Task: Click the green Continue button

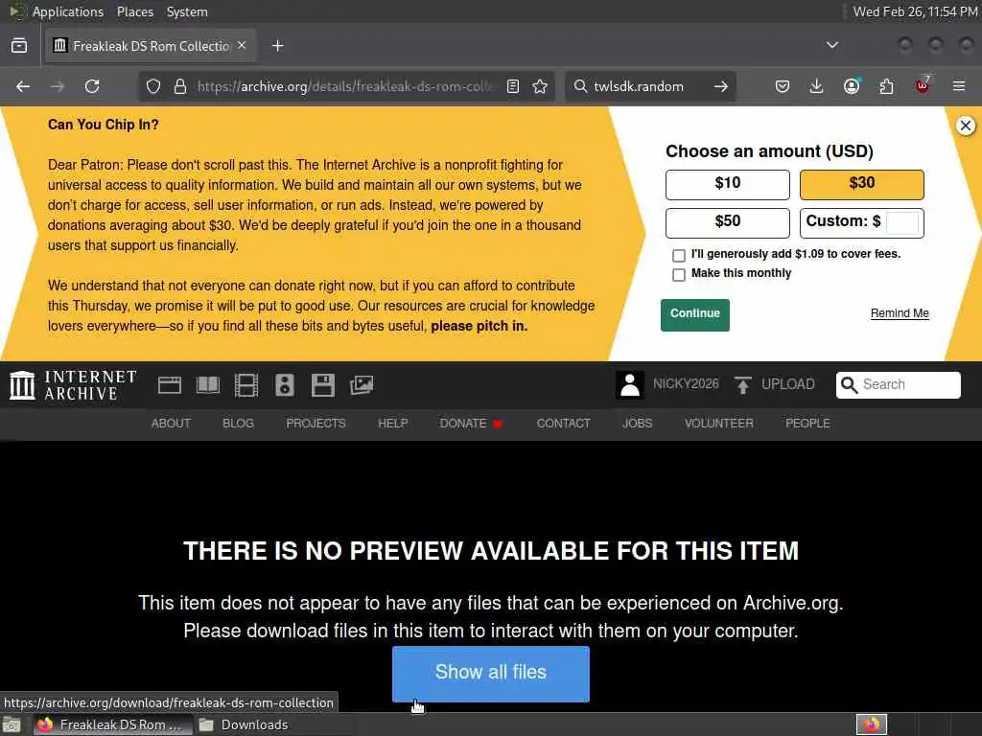Action: 695,314
